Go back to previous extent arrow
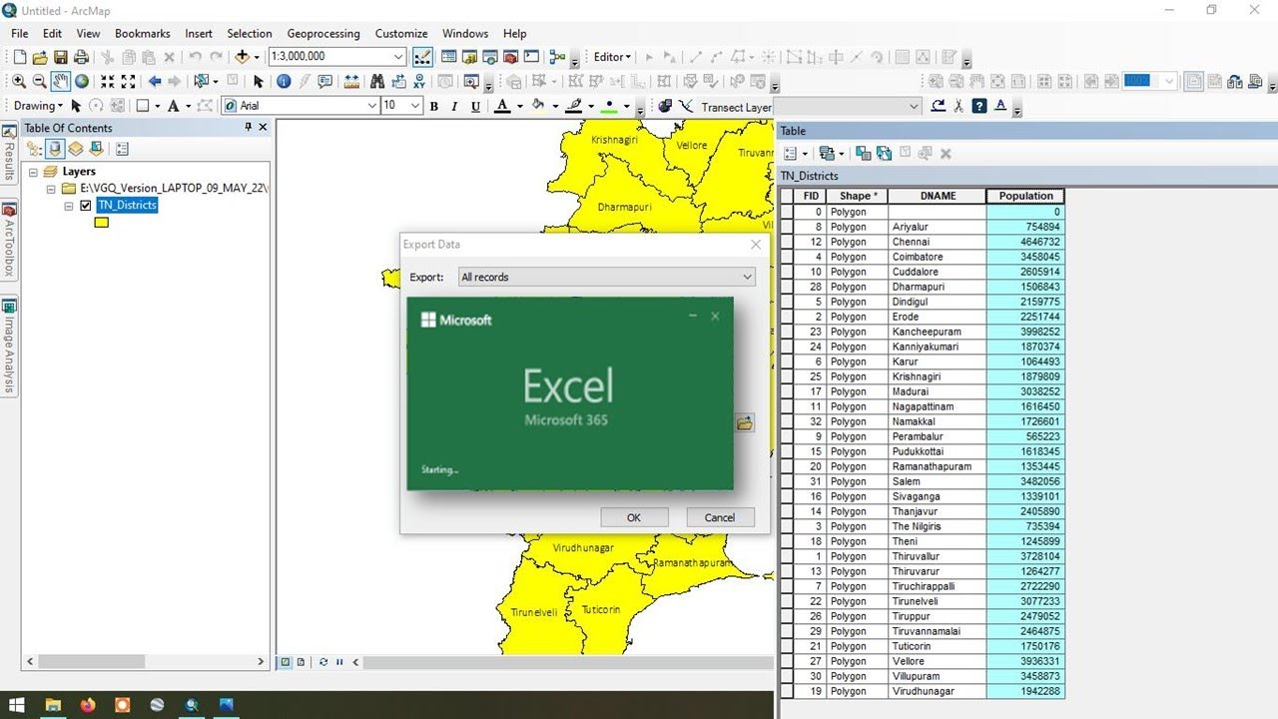 [155, 81]
